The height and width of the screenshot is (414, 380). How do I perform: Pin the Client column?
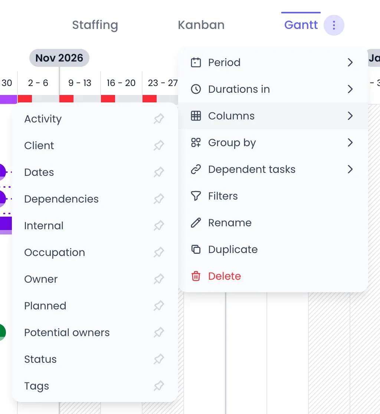point(159,145)
